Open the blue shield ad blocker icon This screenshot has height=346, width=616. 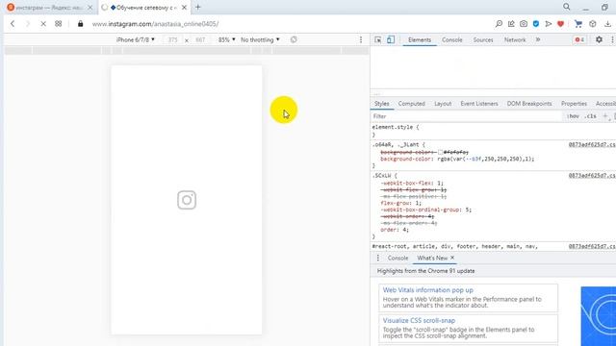536,24
